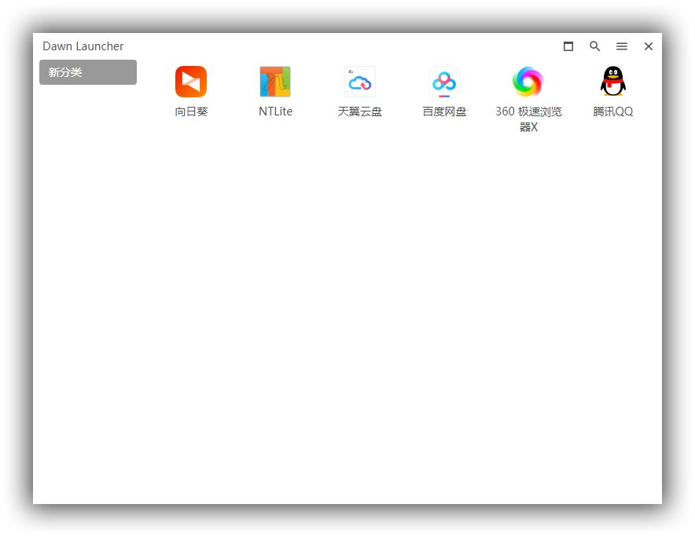
Task: Click the search magnifier icon
Action: 595,46
